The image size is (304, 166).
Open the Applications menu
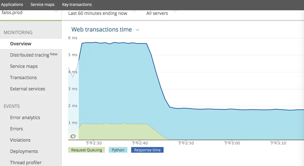point(12,4)
